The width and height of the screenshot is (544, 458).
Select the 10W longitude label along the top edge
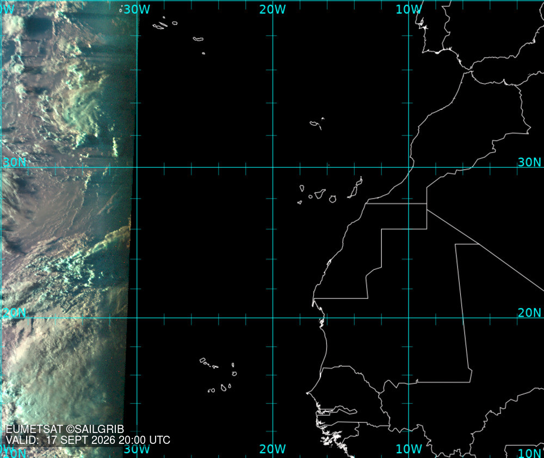pos(409,9)
